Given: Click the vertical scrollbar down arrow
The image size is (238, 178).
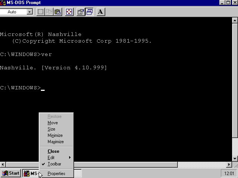Looking at the screenshot, I should pos(235,159).
